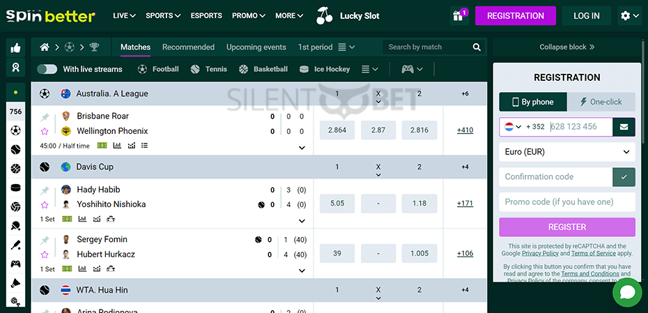Image resolution: width=648 pixels, height=313 pixels.
Task: Open the gift bonuses icon
Action: (459, 16)
